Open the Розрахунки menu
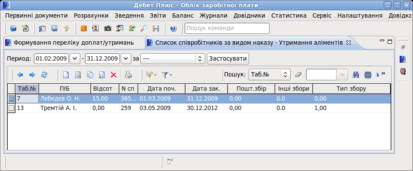 click(91, 15)
